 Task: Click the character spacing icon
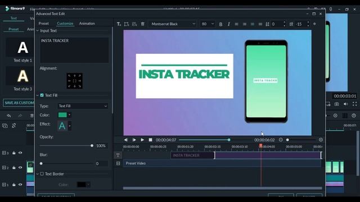267,24
